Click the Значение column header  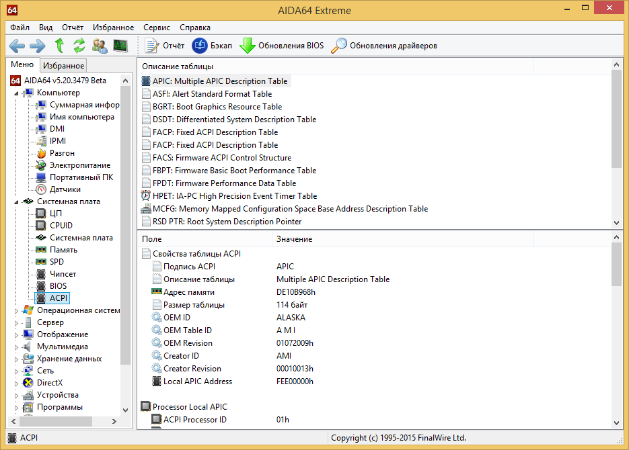coord(294,239)
